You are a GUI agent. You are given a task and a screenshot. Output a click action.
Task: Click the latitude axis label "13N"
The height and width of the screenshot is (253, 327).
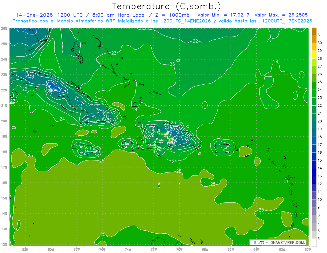point(4,229)
